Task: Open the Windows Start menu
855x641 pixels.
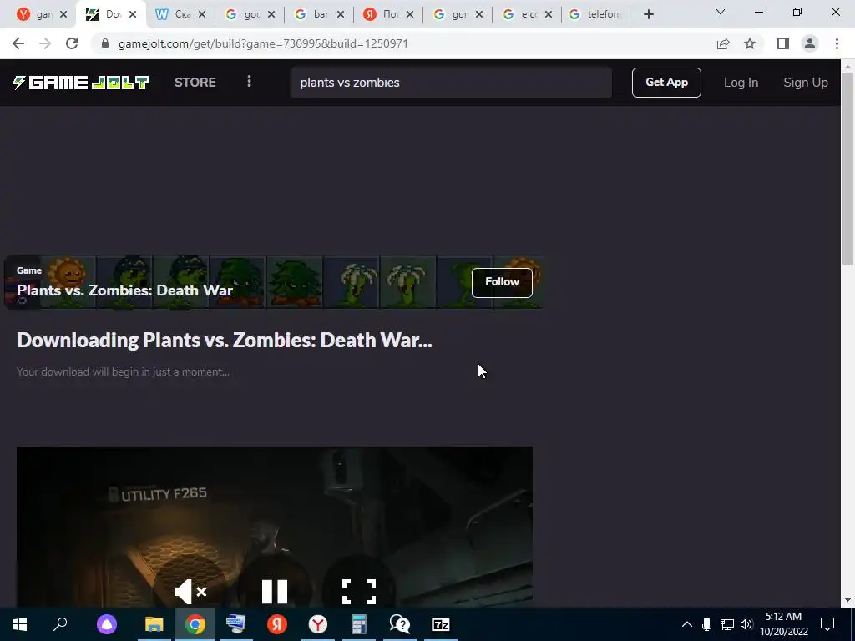Action: click(20, 624)
